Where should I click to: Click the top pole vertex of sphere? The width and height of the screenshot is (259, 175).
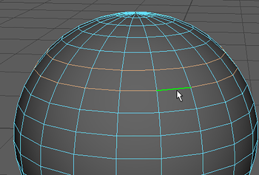[136, 12]
